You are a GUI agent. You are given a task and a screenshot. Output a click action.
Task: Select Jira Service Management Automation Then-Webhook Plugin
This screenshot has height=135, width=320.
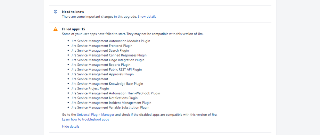point(116,93)
